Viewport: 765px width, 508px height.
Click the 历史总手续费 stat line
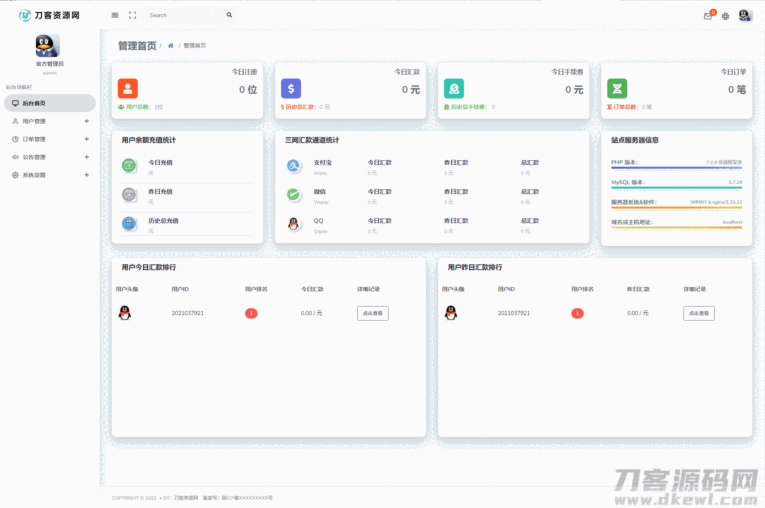(470, 107)
